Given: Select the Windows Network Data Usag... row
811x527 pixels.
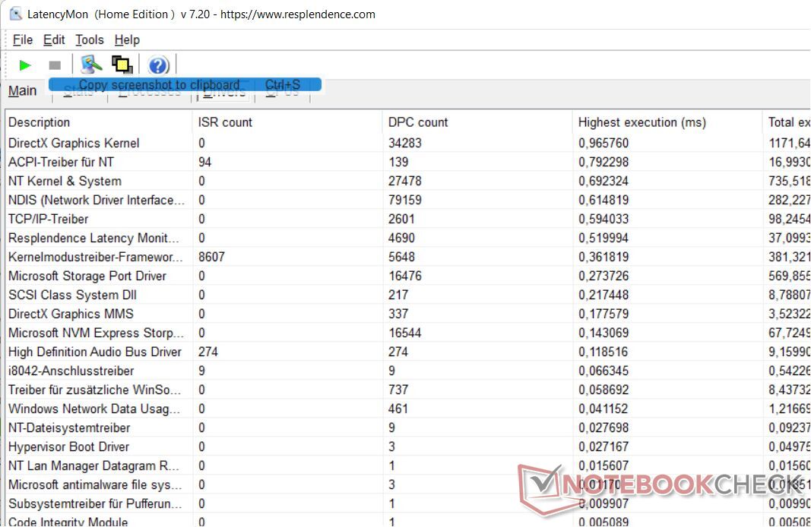Looking at the screenshot, I should click(407, 409).
